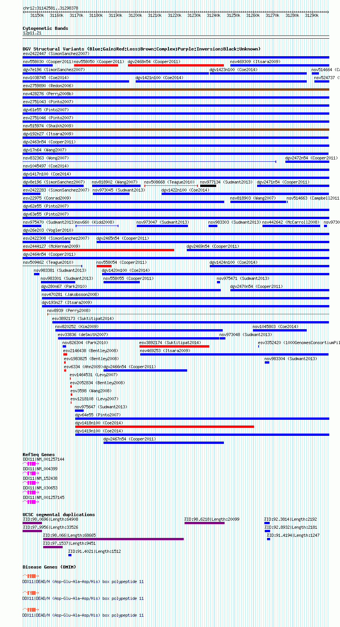Open the DDX11|NM_152438 gene model glyph
Viewport: 340px width, 627px height.
[31, 483]
